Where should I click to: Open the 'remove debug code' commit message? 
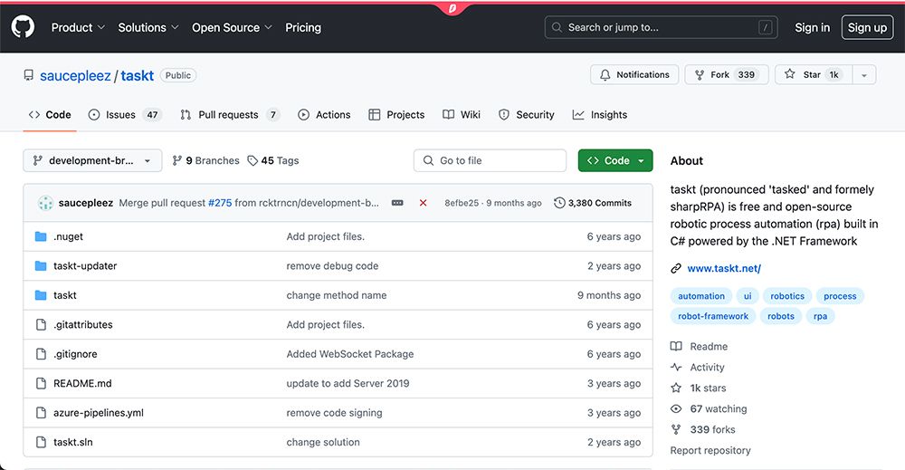coord(332,265)
